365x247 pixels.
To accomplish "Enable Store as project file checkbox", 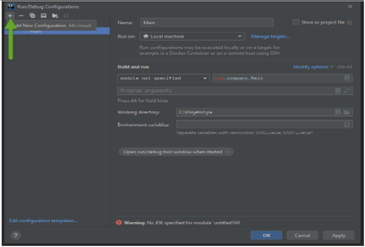I will [x=296, y=22].
